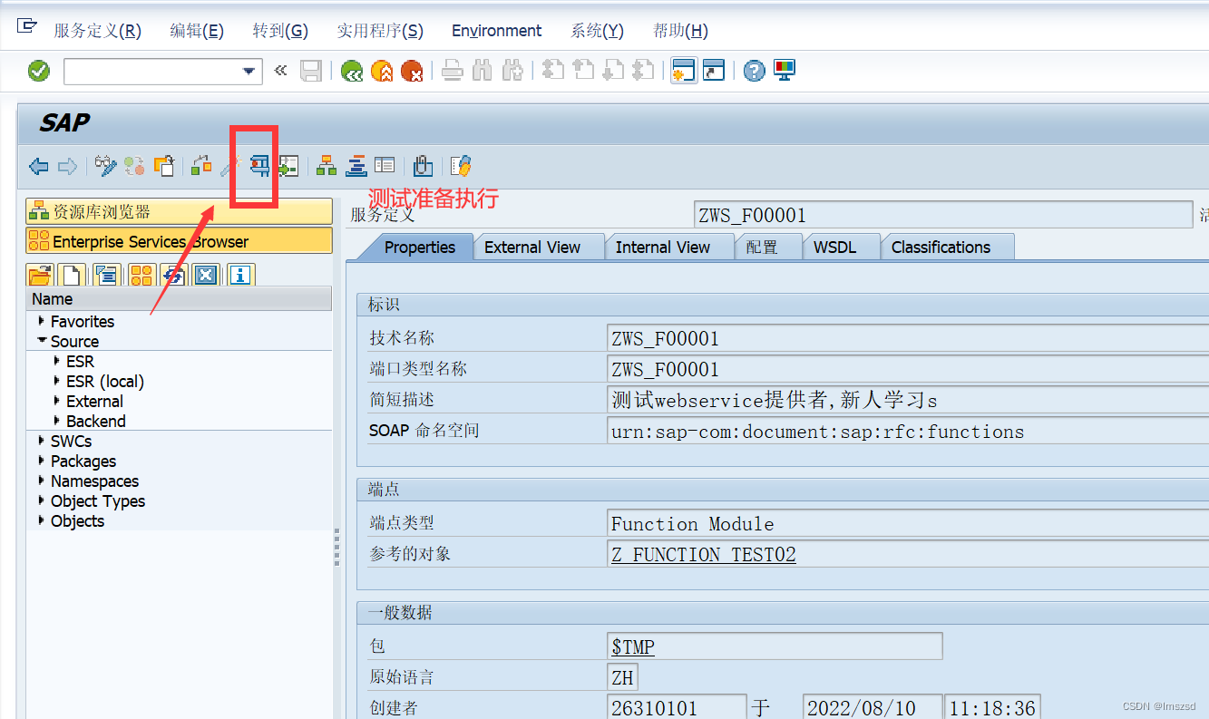Click inside the transaction command field
Screen dimensions: 1209x719
152,71
